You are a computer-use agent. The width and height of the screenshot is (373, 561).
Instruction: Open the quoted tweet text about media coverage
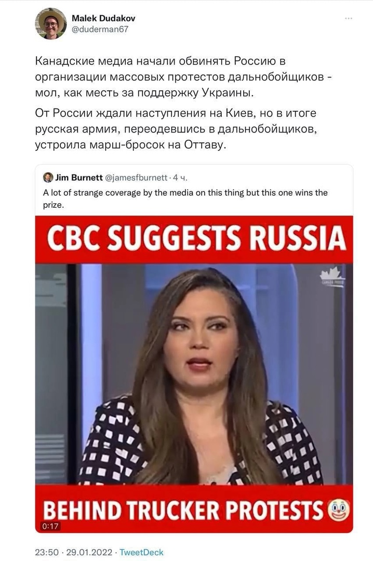click(x=185, y=199)
